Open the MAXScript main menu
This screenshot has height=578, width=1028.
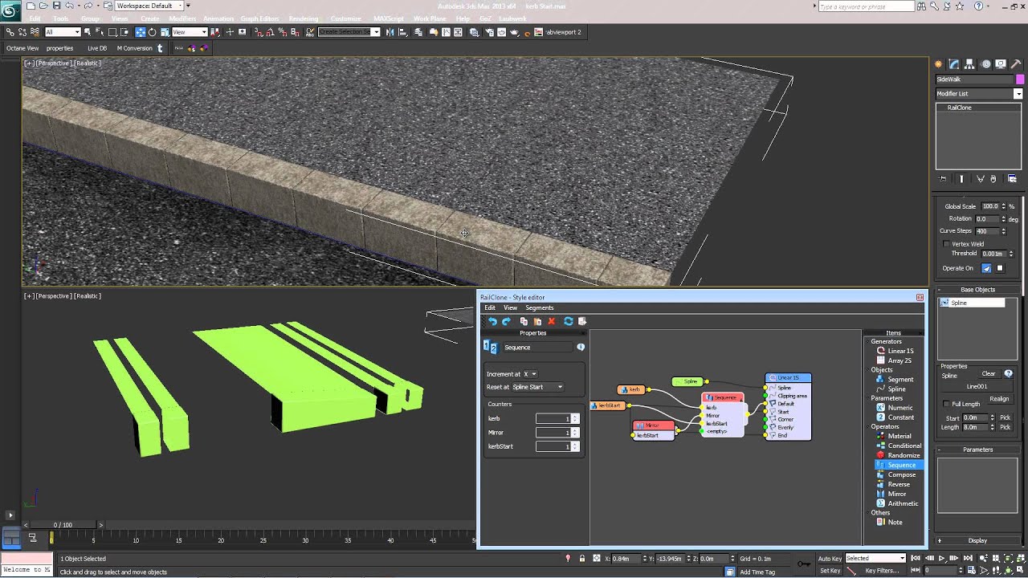coord(389,18)
